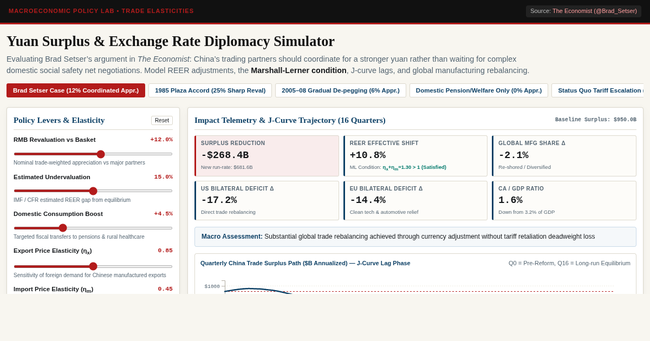Screen dimensions: 650x341
Task: Click the -$268.4B surplus reduction value
Action: click(x=225, y=155)
